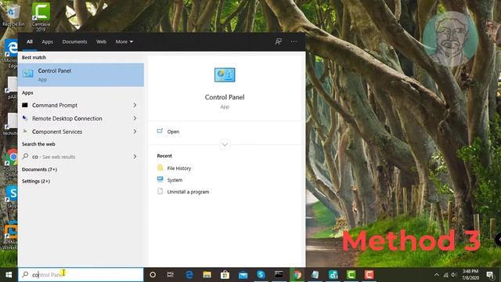The image size is (501, 282).
Task: Click Open in Control Panel preview
Action: coord(173,132)
